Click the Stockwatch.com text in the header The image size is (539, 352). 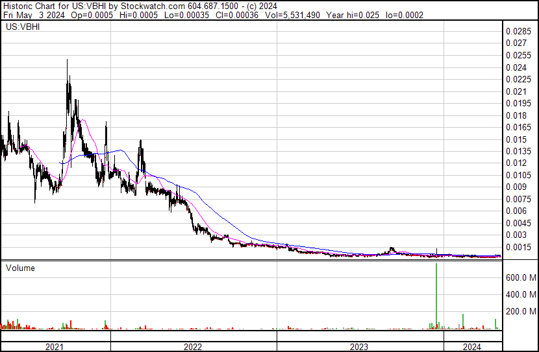(x=151, y=5)
